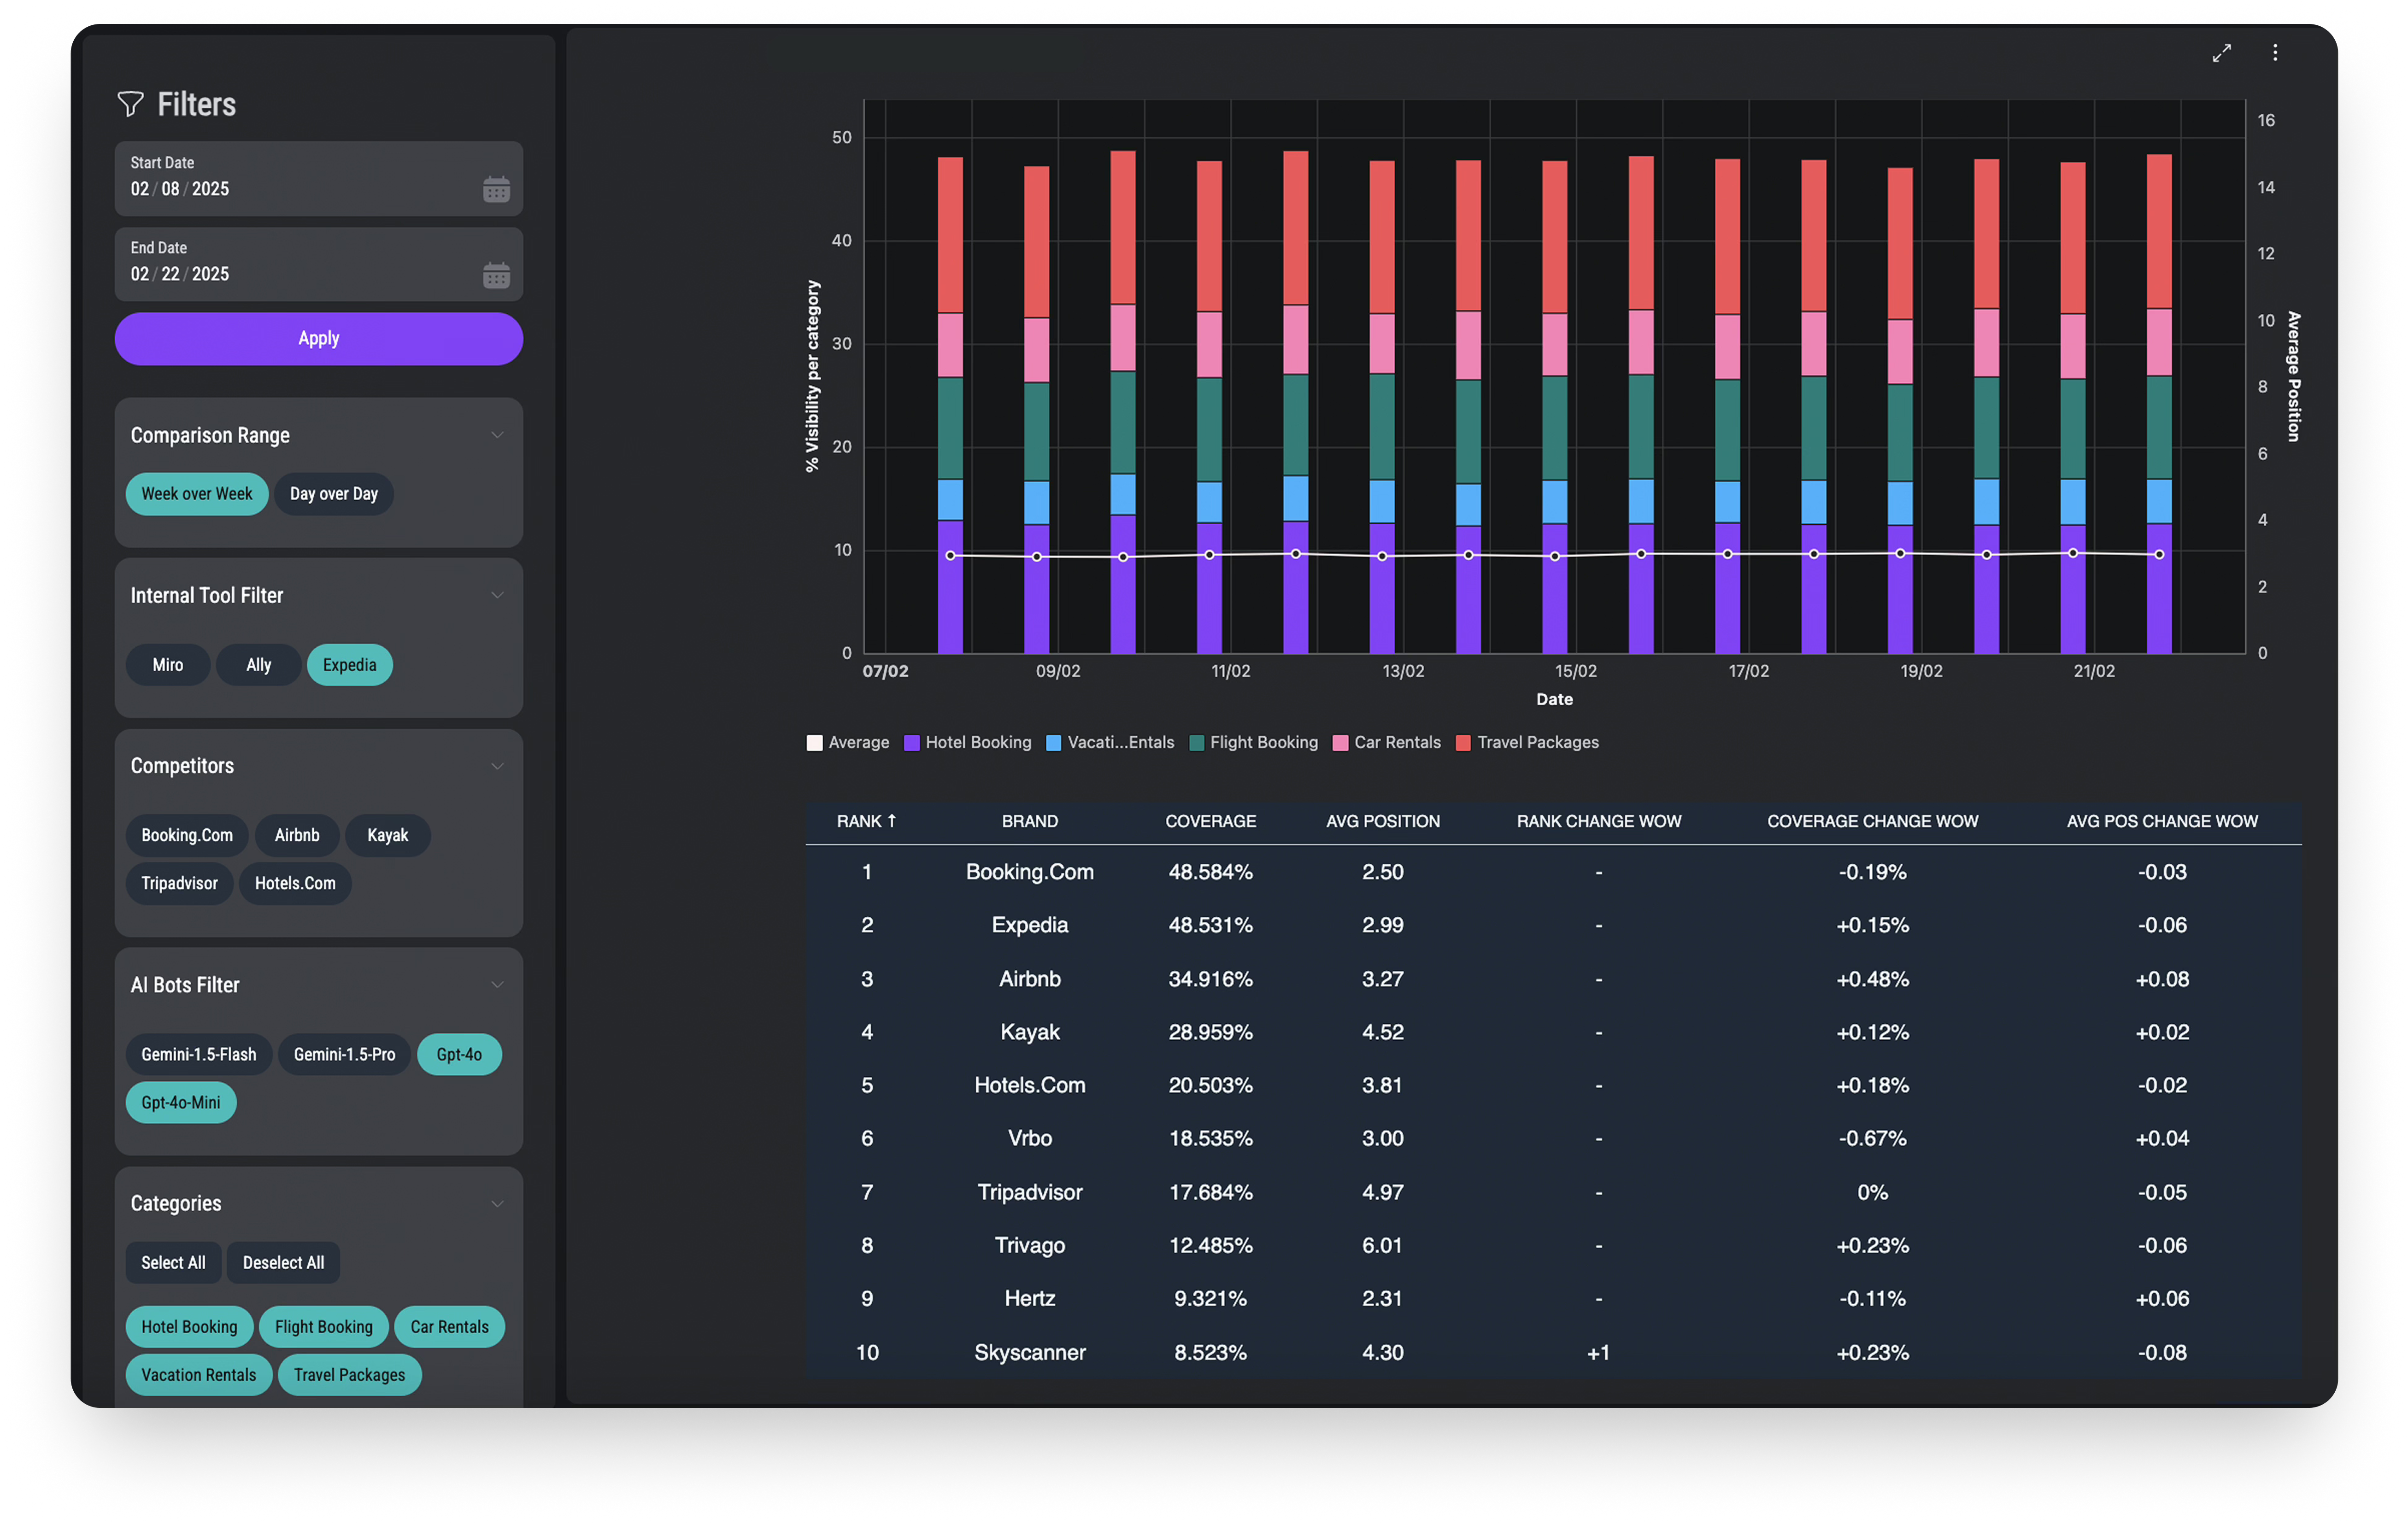Open the End Date calendar picker
The height and width of the screenshot is (1524, 2408).
[496, 274]
